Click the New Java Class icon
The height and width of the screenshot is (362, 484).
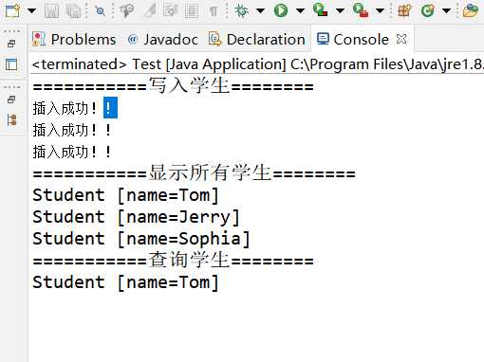pos(428,10)
